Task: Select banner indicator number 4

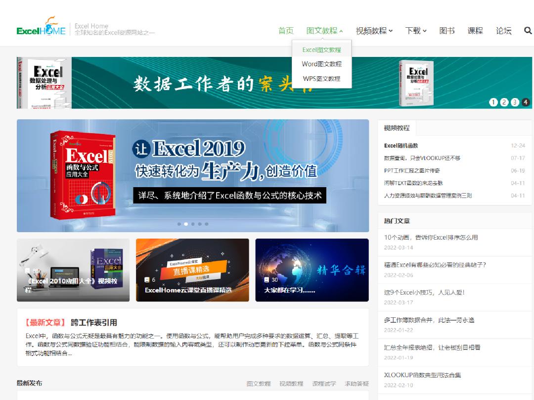Action: [x=525, y=102]
